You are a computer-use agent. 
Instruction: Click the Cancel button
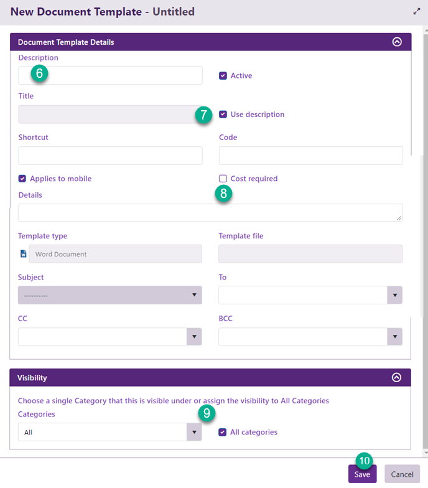coord(402,474)
